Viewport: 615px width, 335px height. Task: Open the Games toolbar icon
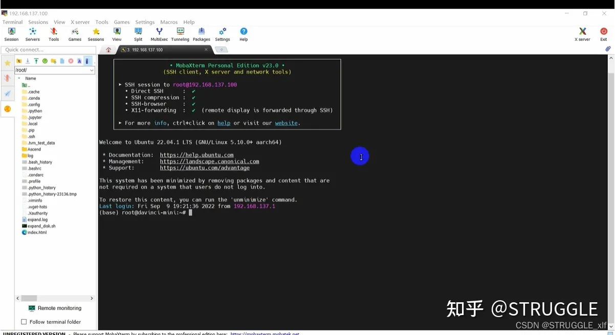tap(75, 34)
